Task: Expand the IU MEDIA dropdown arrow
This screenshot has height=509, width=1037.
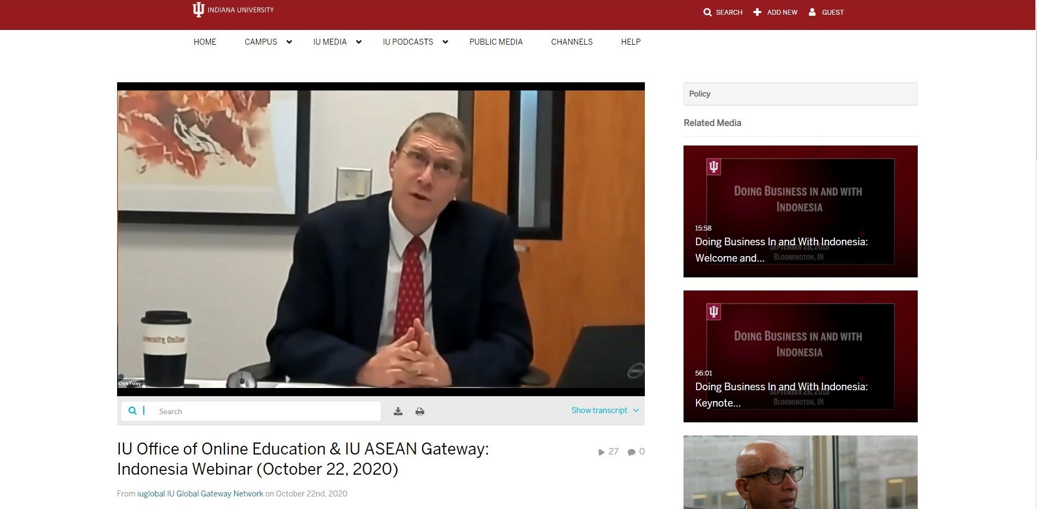Action: [358, 42]
